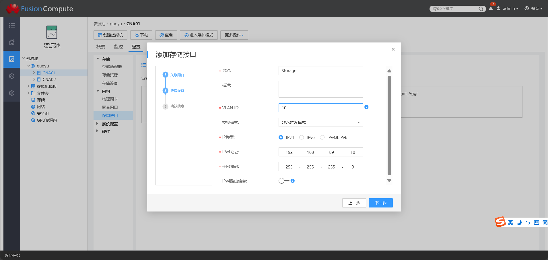Expand the 硬件 section

coord(97,131)
